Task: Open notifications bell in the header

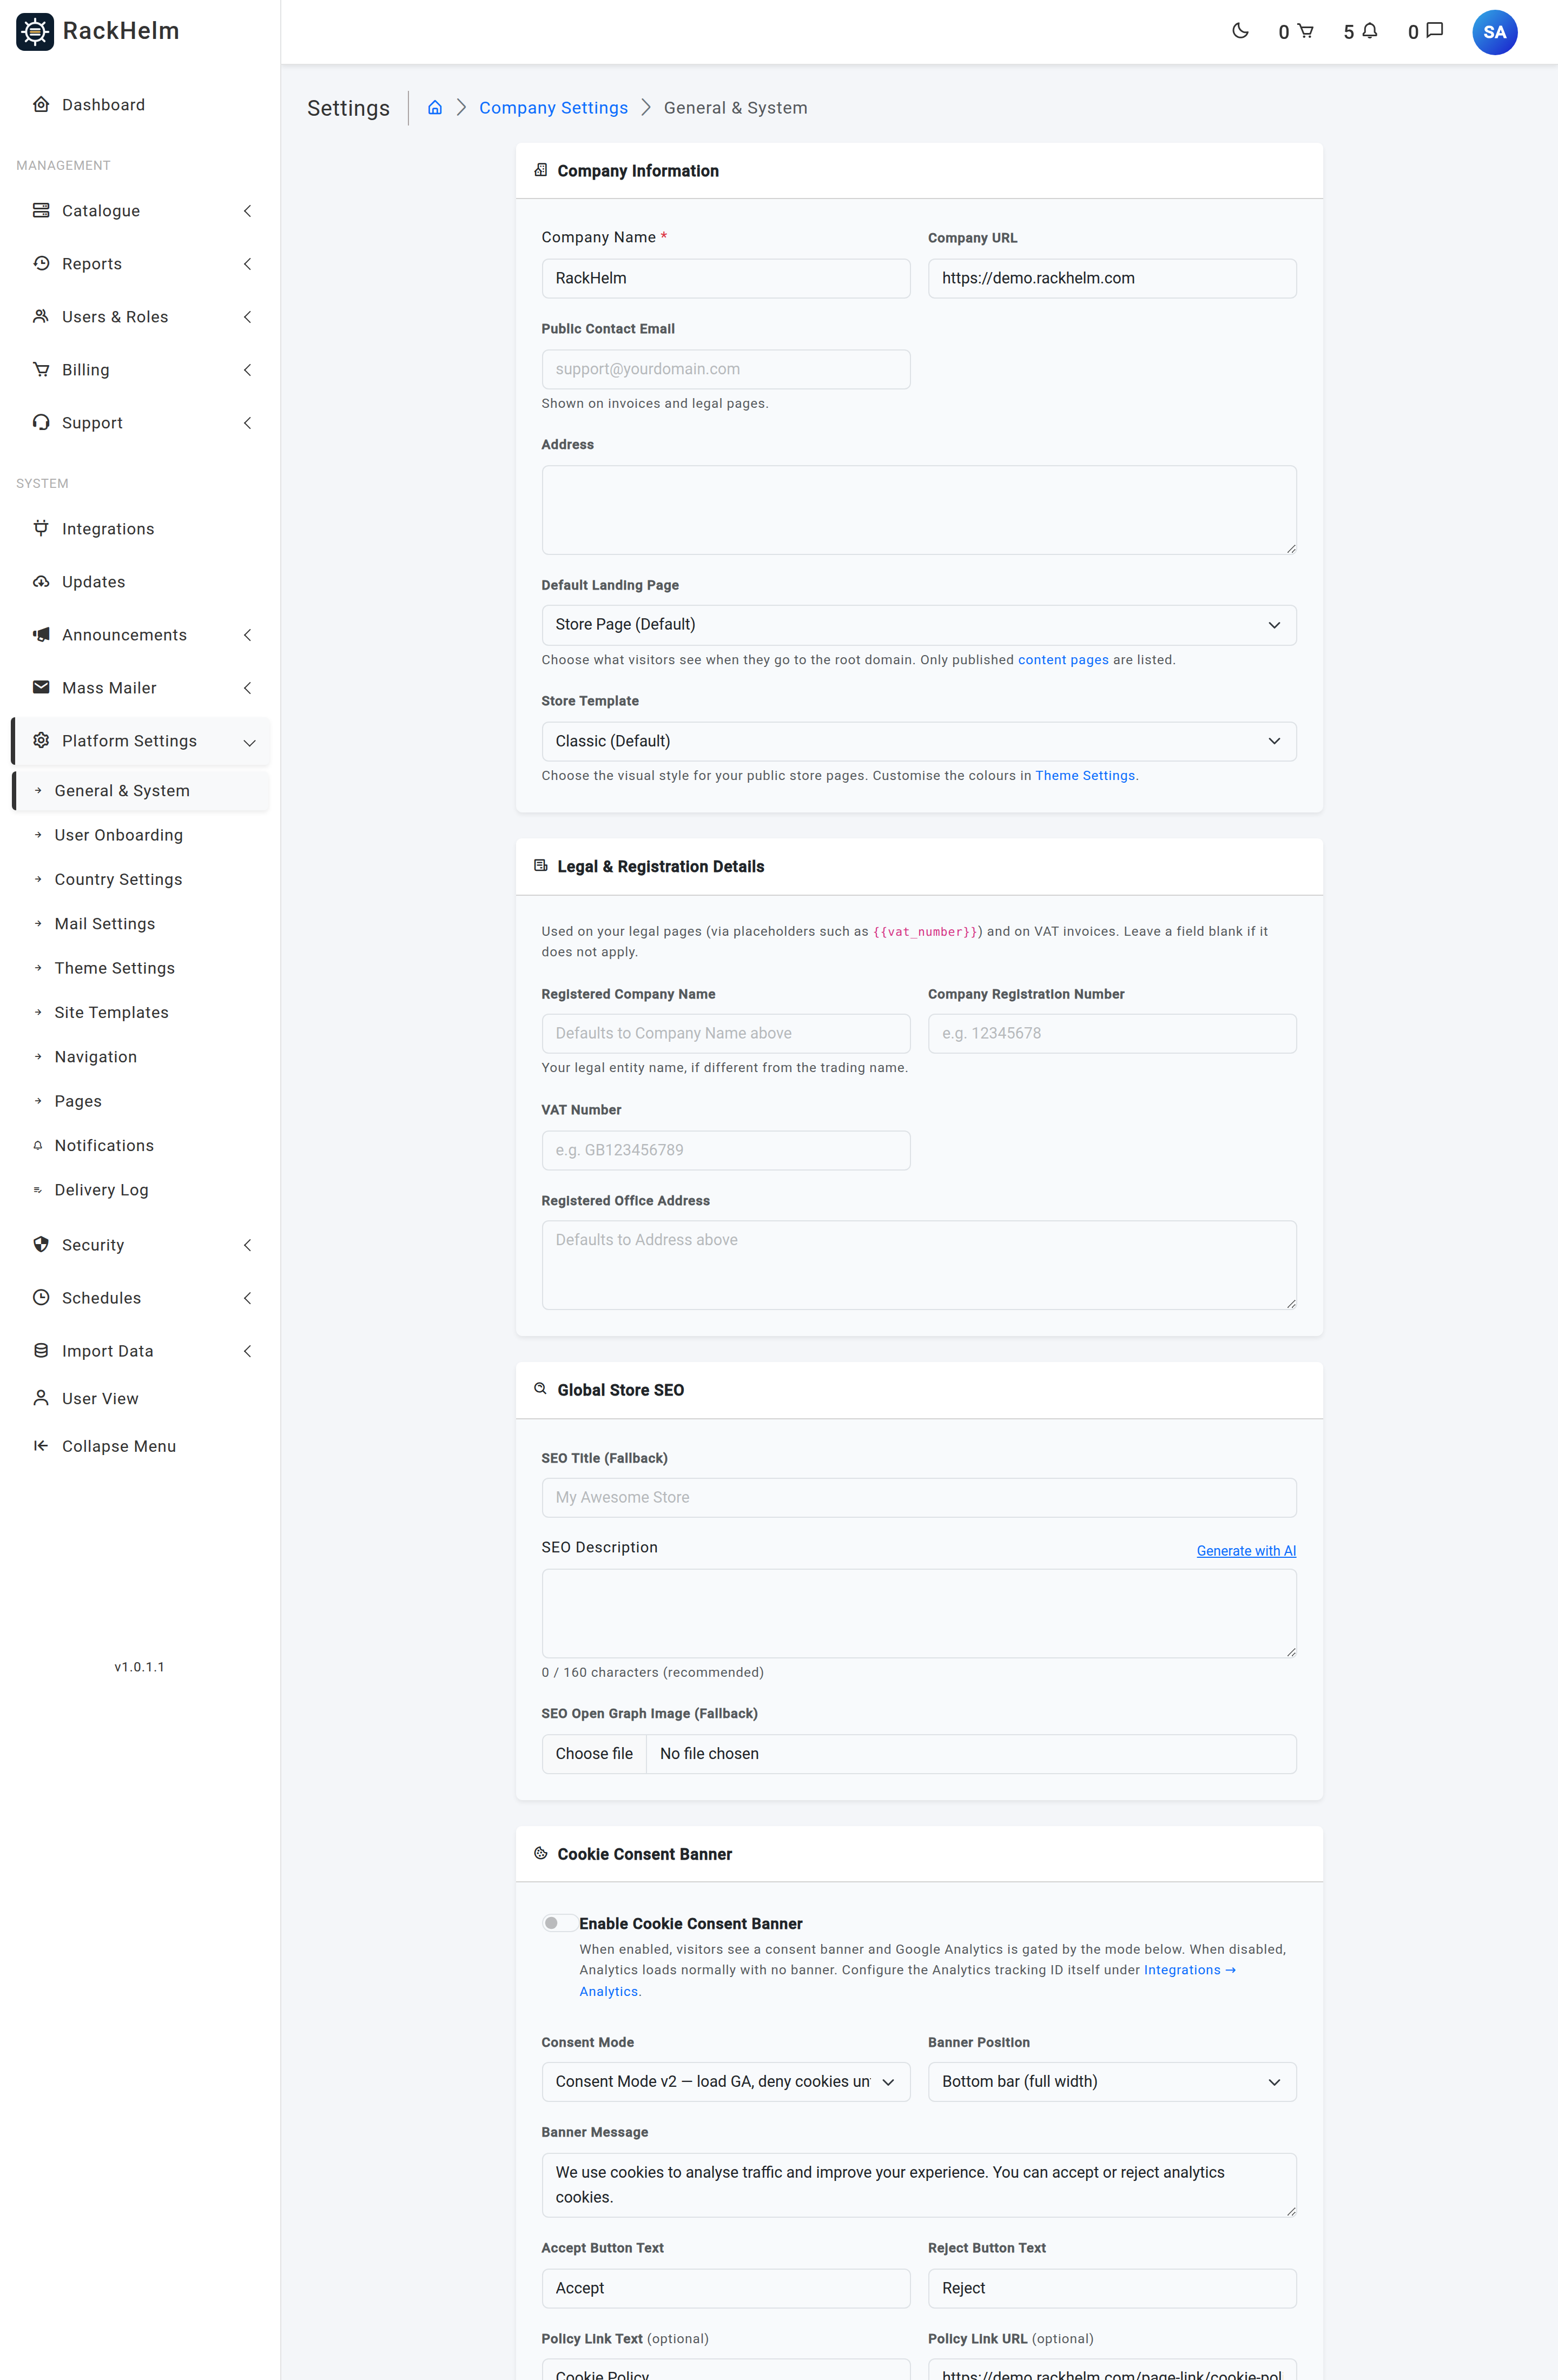Action: coord(1361,32)
